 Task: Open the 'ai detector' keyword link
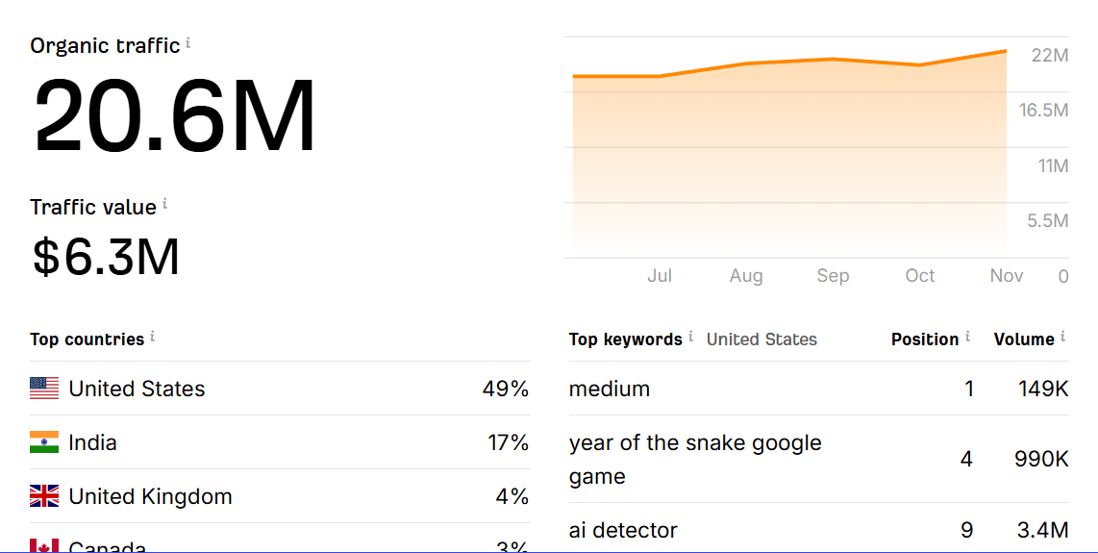623,530
